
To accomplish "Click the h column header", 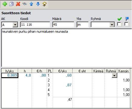I will 25,71.
